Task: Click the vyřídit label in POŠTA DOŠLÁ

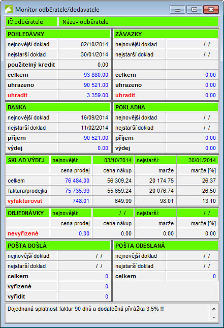Action: click(x=16, y=296)
